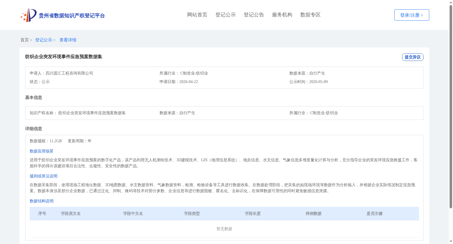Click the 暂无数据 empty table message
The image size is (453, 244).
[224, 229]
